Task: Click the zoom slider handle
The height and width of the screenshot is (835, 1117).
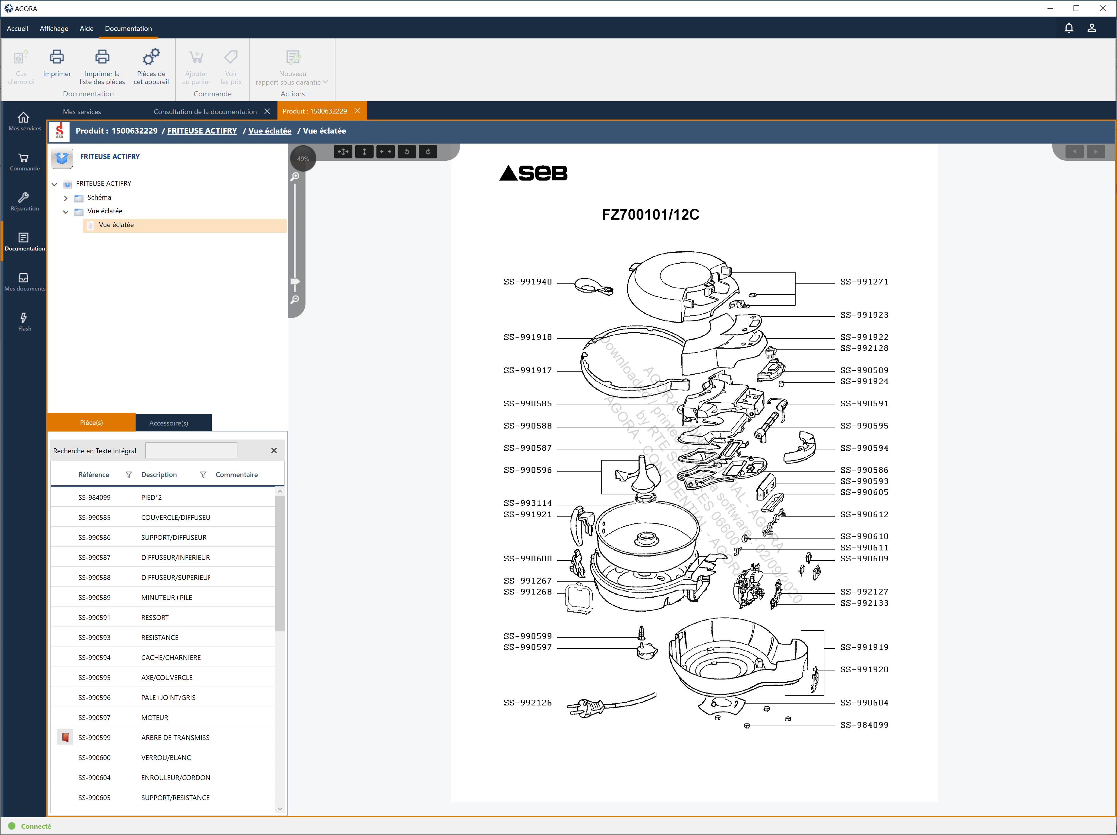Action: (295, 282)
